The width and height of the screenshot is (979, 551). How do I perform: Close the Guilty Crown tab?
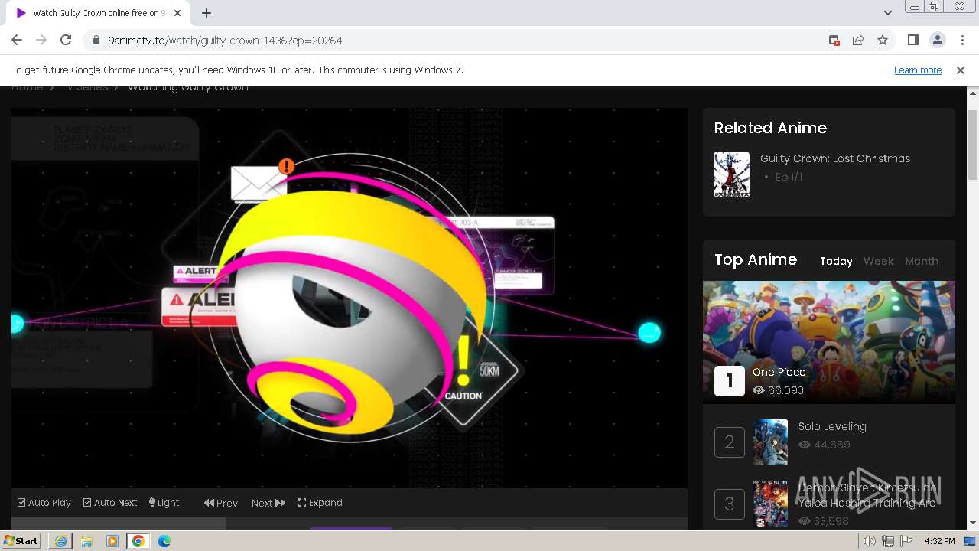[178, 13]
